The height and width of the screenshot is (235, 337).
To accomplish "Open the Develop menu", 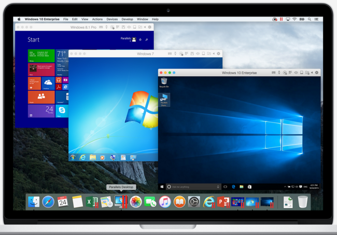I will coord(127,19).
